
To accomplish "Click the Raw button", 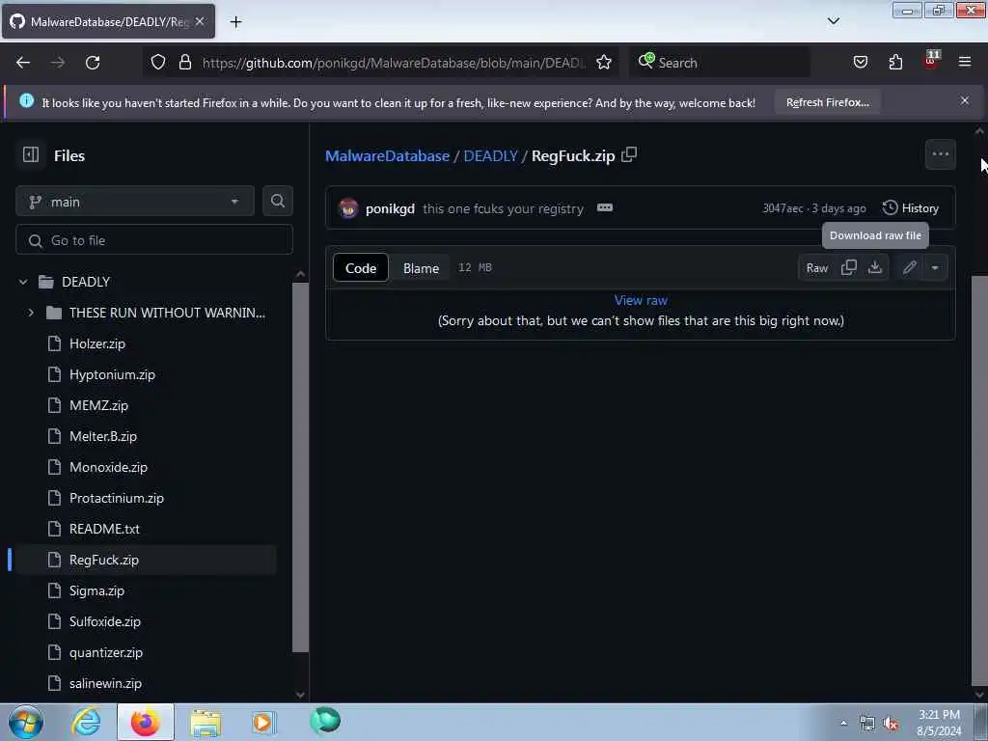I will click(816, 268).
